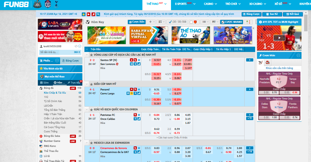Viewport: 311px width, 162px height.
Task: Play the TOT vs MUN highlight video
Action: click(x=279, y=38)
